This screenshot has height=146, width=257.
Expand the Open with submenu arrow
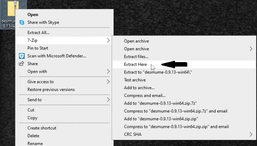click(x=108, y=71)
